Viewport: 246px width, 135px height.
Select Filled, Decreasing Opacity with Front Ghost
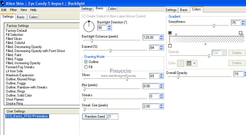pos(35,51)
